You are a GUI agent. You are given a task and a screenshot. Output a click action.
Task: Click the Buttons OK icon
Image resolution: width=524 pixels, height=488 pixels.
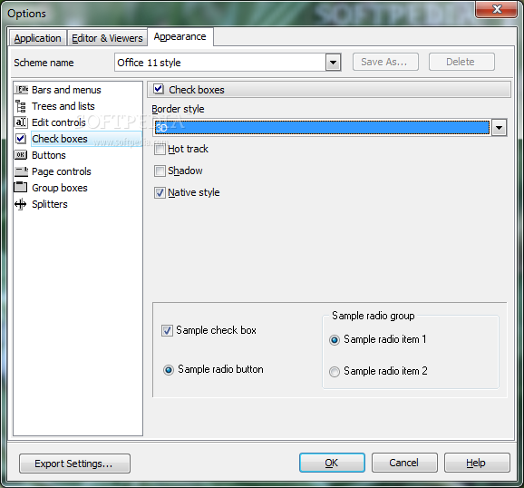click(x=21, y=155)
